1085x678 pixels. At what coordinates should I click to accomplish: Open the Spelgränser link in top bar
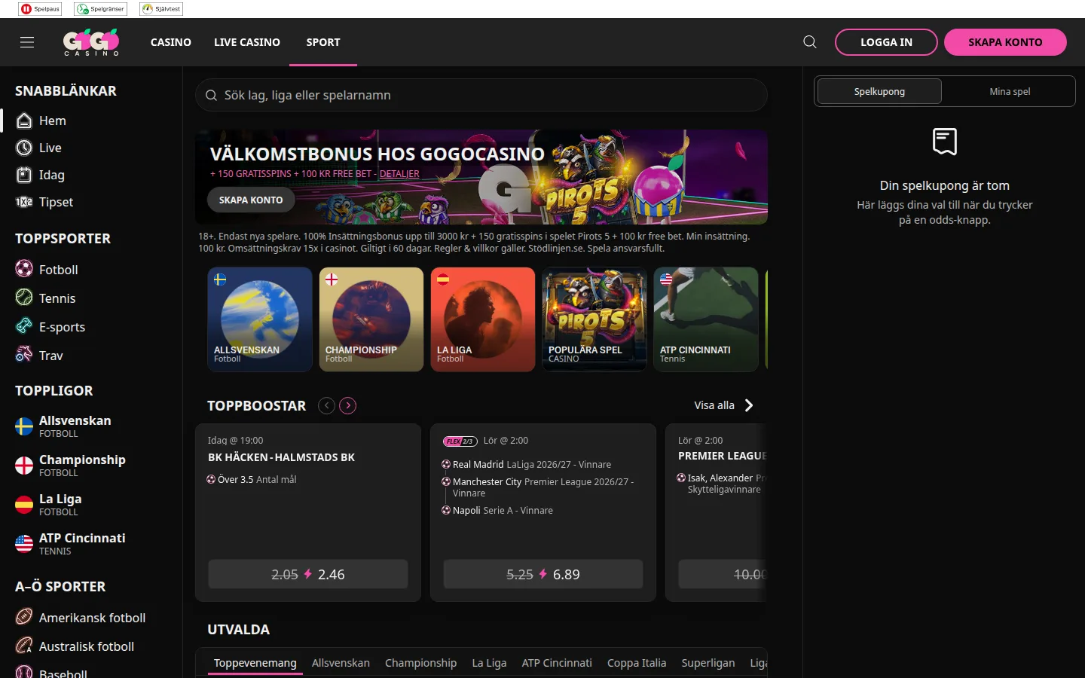(100, 9)
